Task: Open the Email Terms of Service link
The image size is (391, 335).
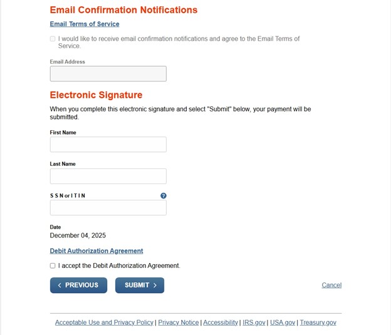Action: [x=85, y=24]
